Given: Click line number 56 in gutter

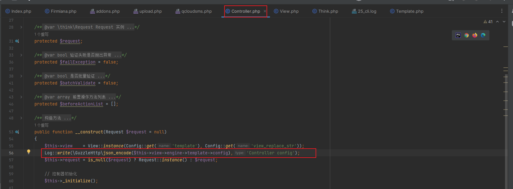Looking at the screenshot, I should tap(11, 153).
